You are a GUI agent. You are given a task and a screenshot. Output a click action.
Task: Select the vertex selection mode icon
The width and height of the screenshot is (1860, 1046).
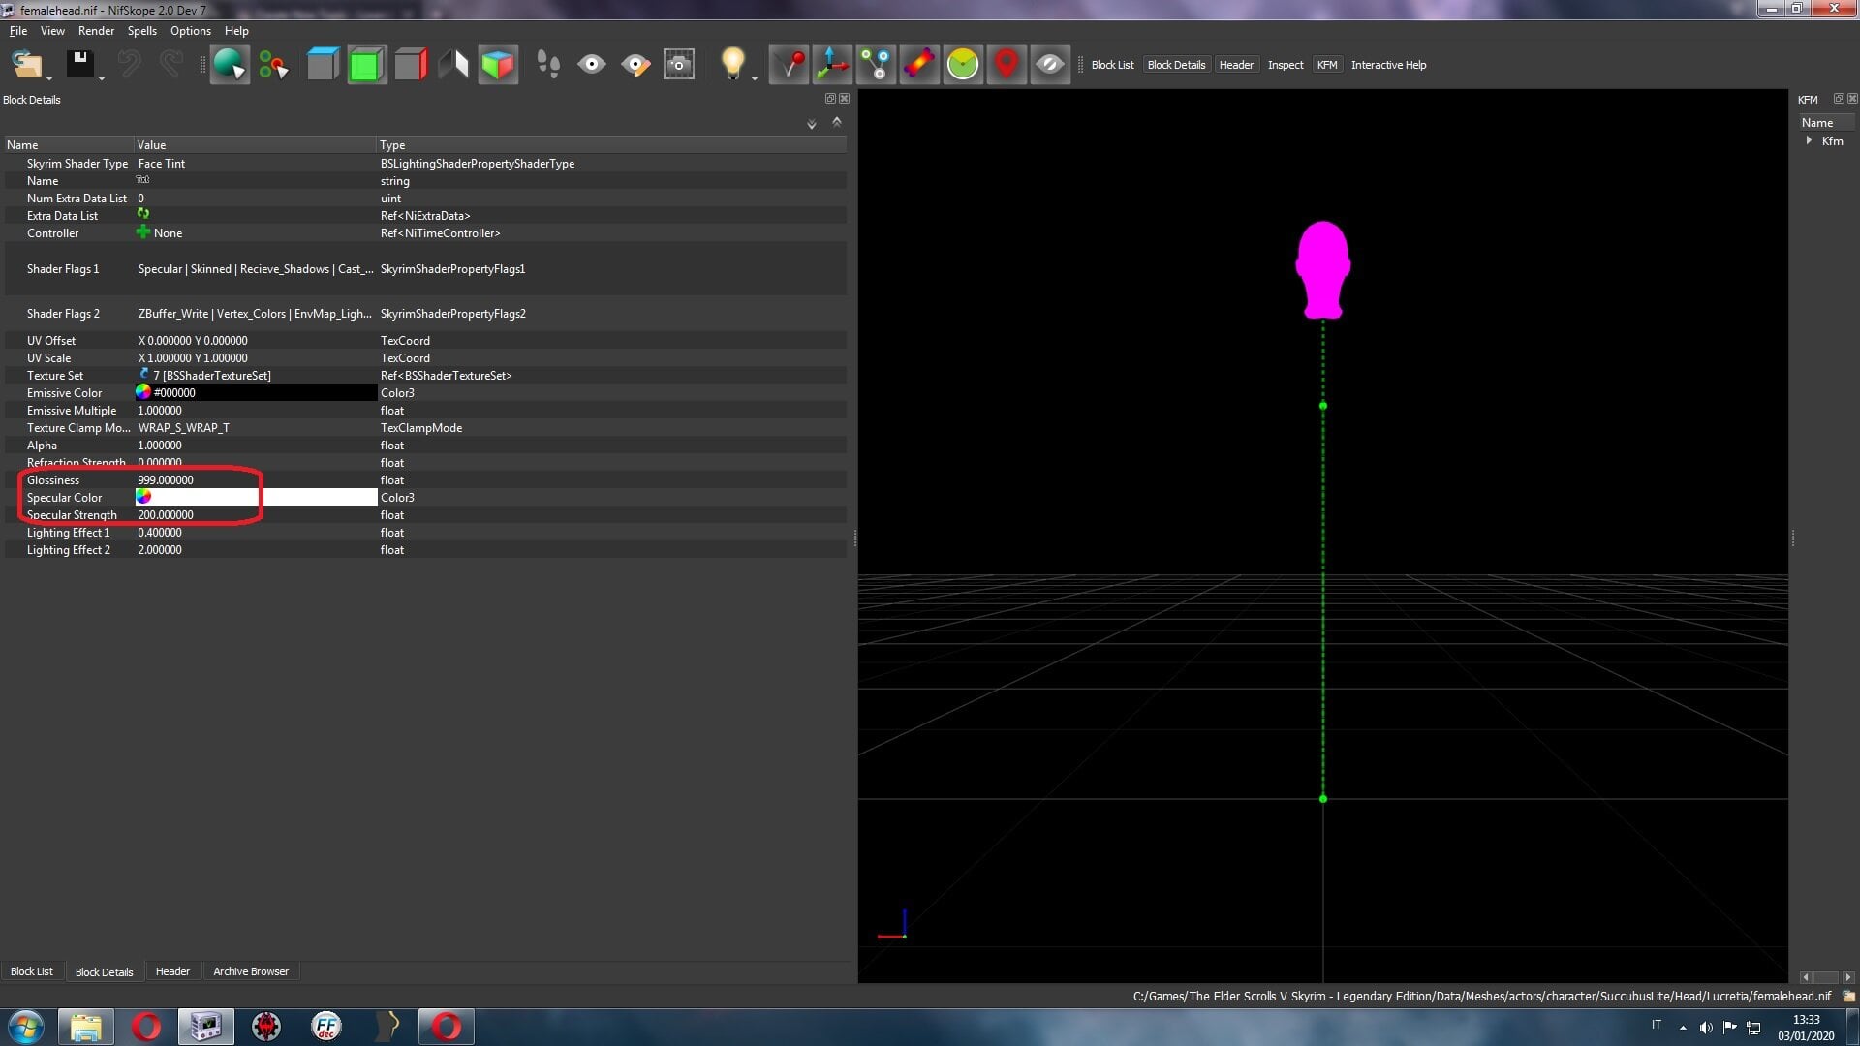point(273,65)
